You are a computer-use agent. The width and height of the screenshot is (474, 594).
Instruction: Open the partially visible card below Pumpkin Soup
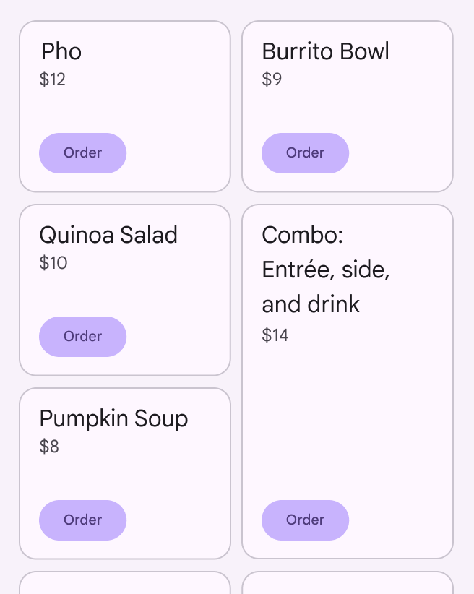click(124, 584)
